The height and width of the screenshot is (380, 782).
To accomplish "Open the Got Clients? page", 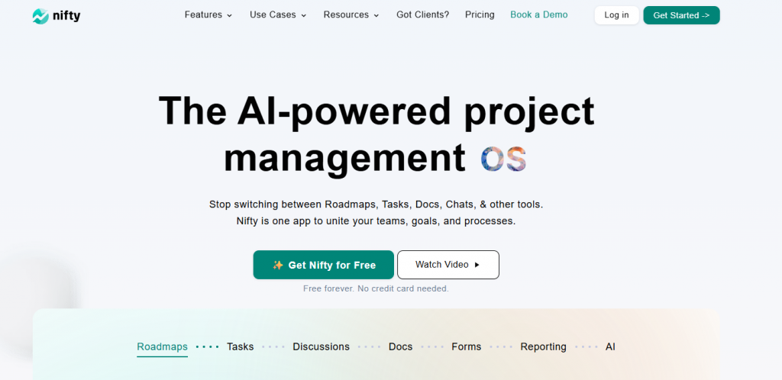I will coord(423,15).
